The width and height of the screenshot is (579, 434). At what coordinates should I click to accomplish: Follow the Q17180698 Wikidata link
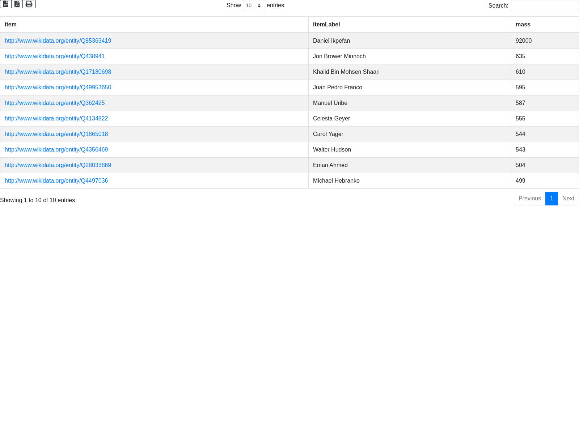58,72
